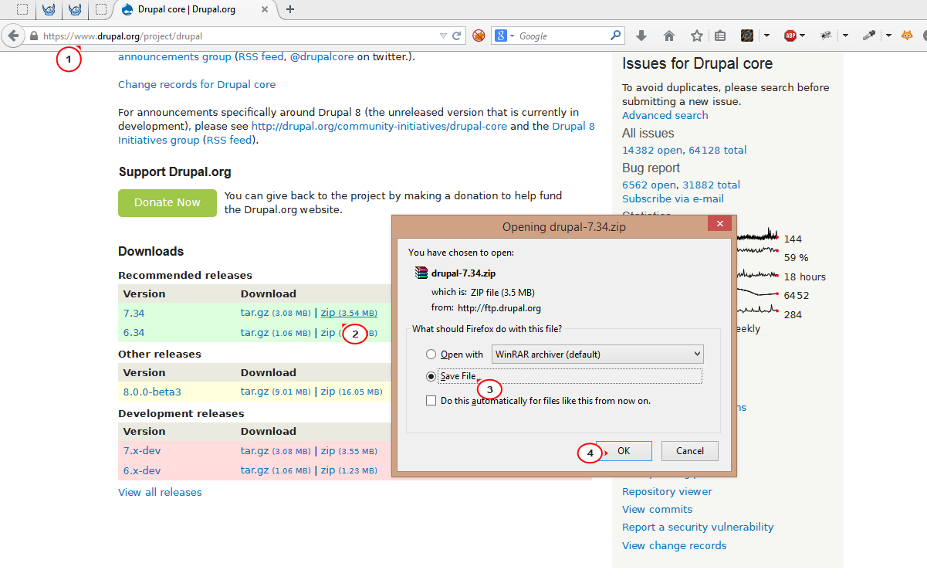
Task: Open the 7.x-dev development release link
Action: coord(142,450)
